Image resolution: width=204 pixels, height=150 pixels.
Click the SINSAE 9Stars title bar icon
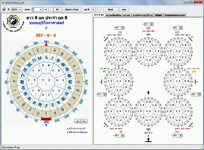(3, 3)
